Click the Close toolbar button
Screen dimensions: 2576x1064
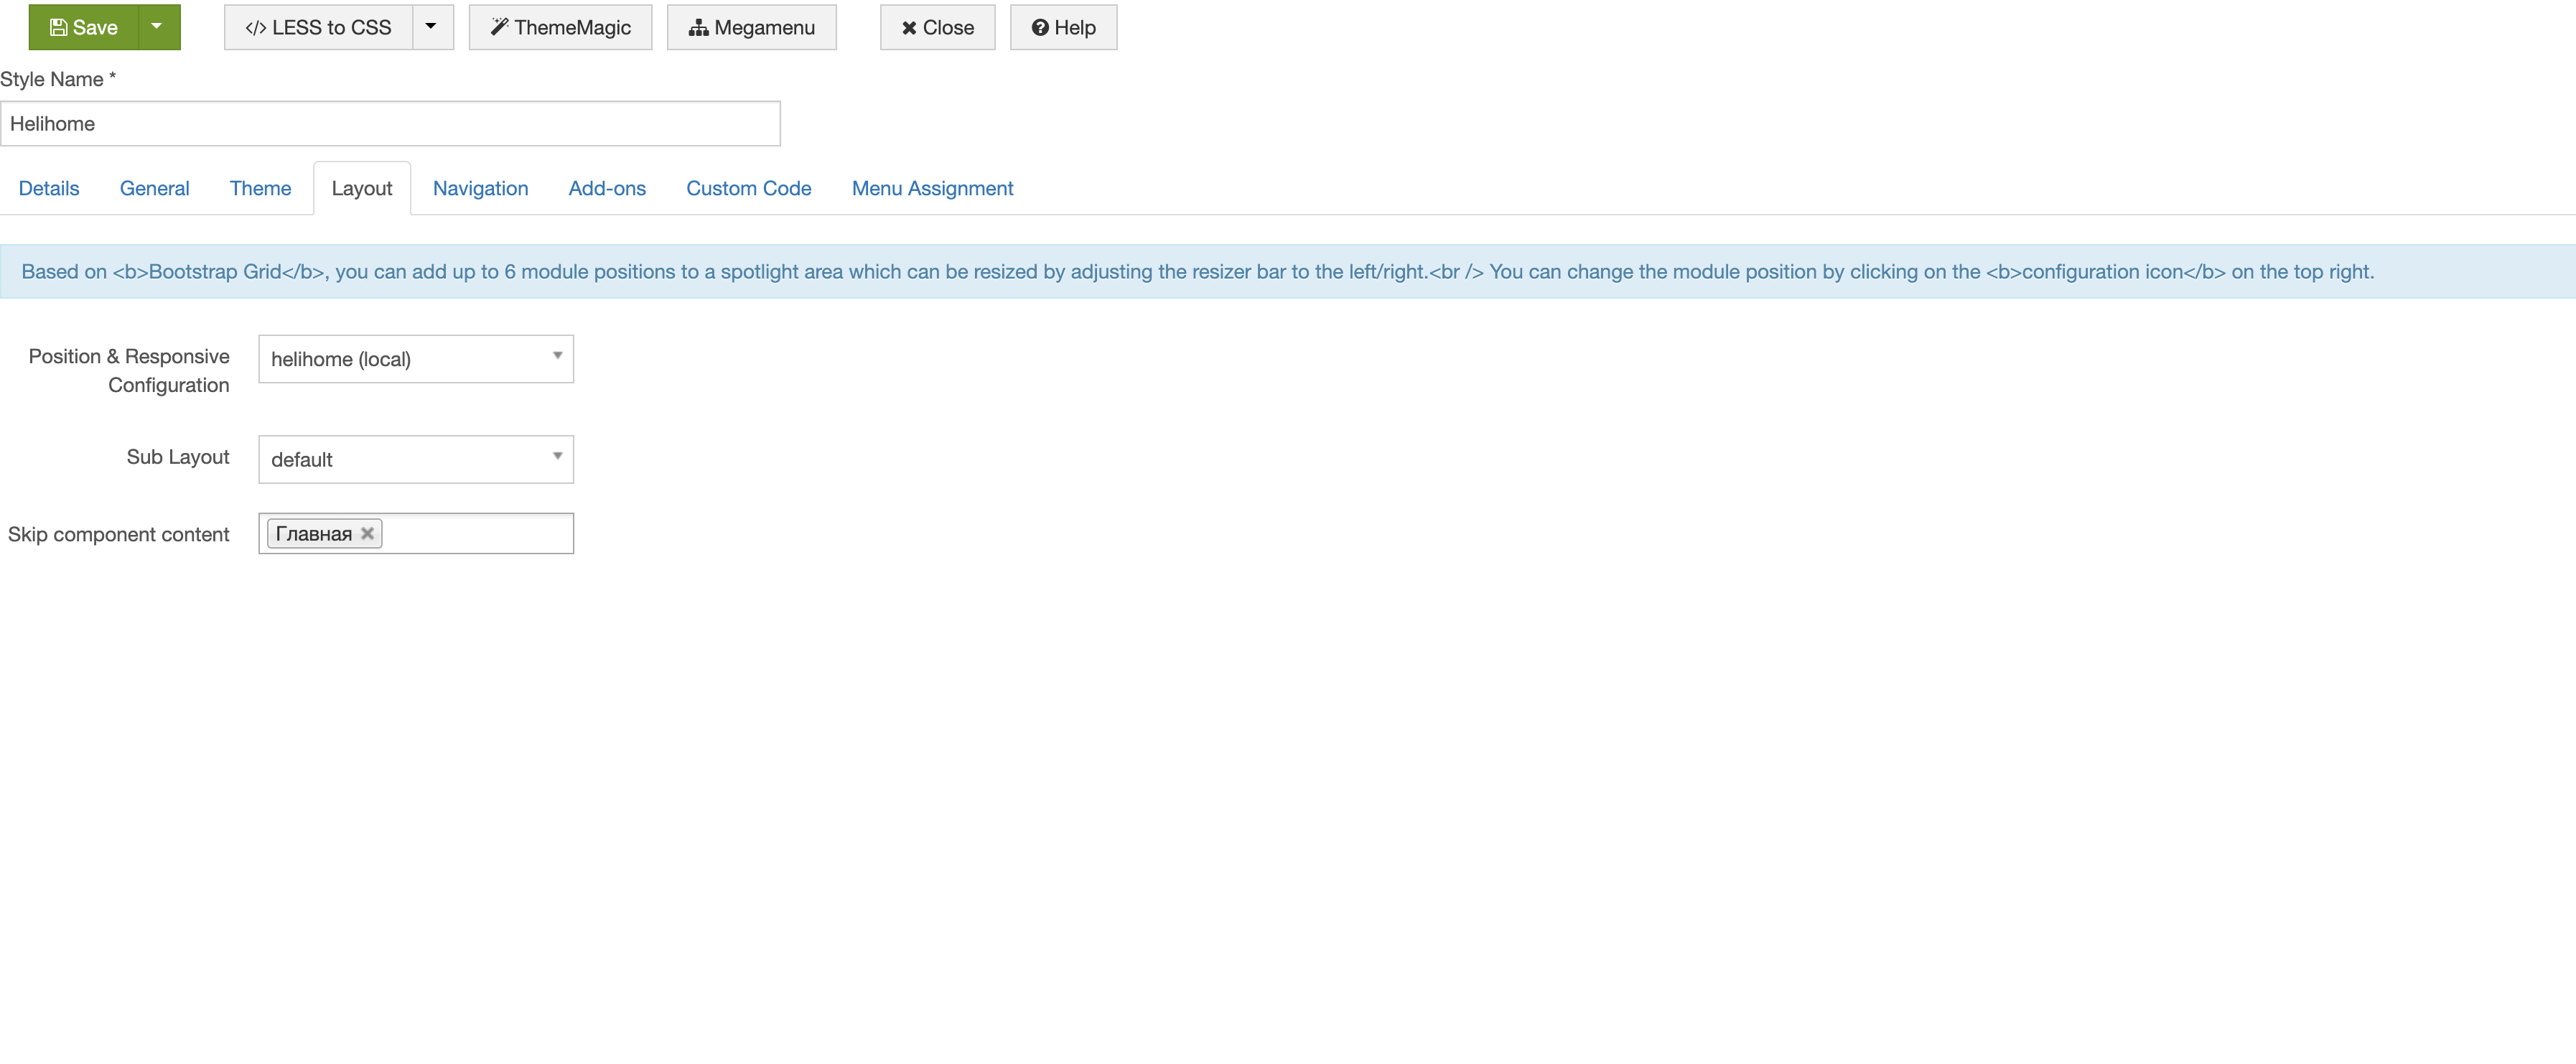pyautogui.click(x=937, y=27)
